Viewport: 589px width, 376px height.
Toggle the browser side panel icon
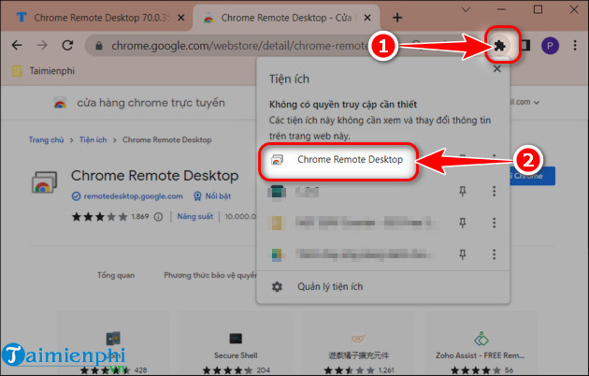click(x=525, y=46)
